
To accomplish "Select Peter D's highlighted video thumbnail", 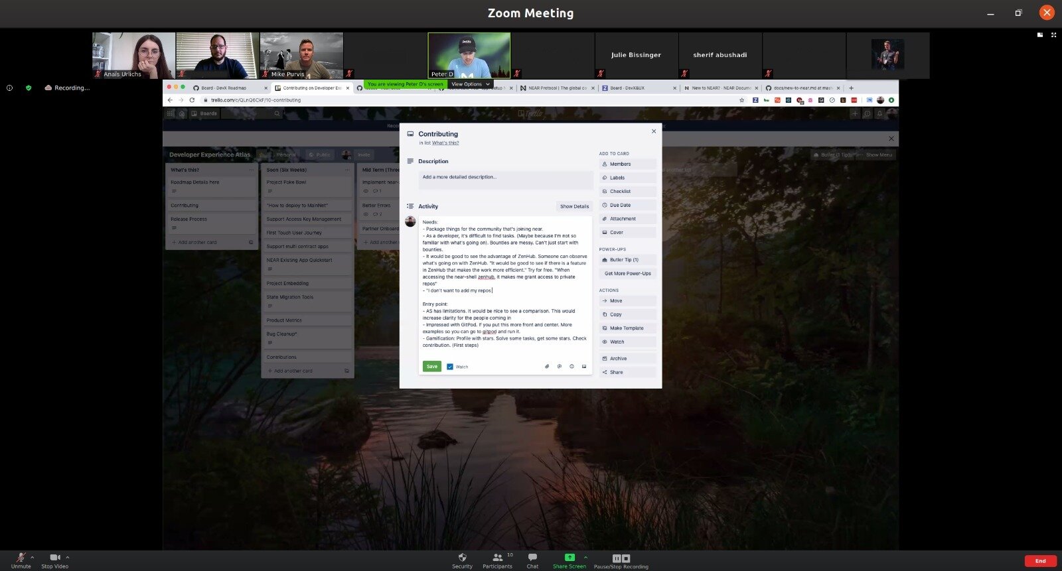I will tap(469, 56).
